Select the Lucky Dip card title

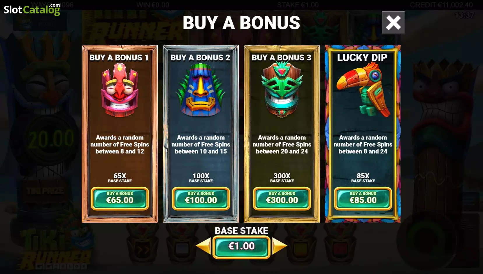coord(362,57)
